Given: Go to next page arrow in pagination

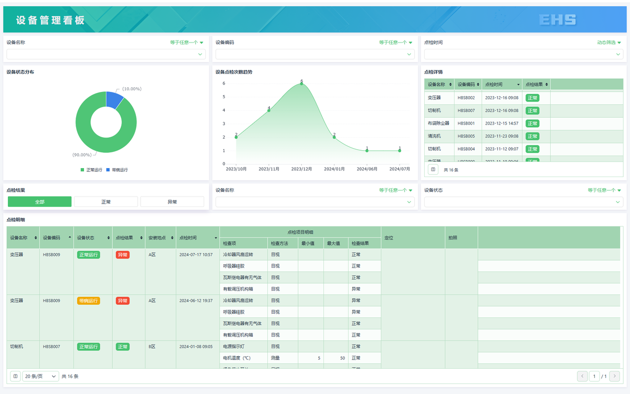Looking at the screenshot, I should tap(615, 376).
